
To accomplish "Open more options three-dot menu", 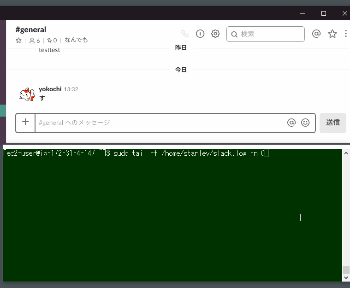I will [x=346, y=34].
